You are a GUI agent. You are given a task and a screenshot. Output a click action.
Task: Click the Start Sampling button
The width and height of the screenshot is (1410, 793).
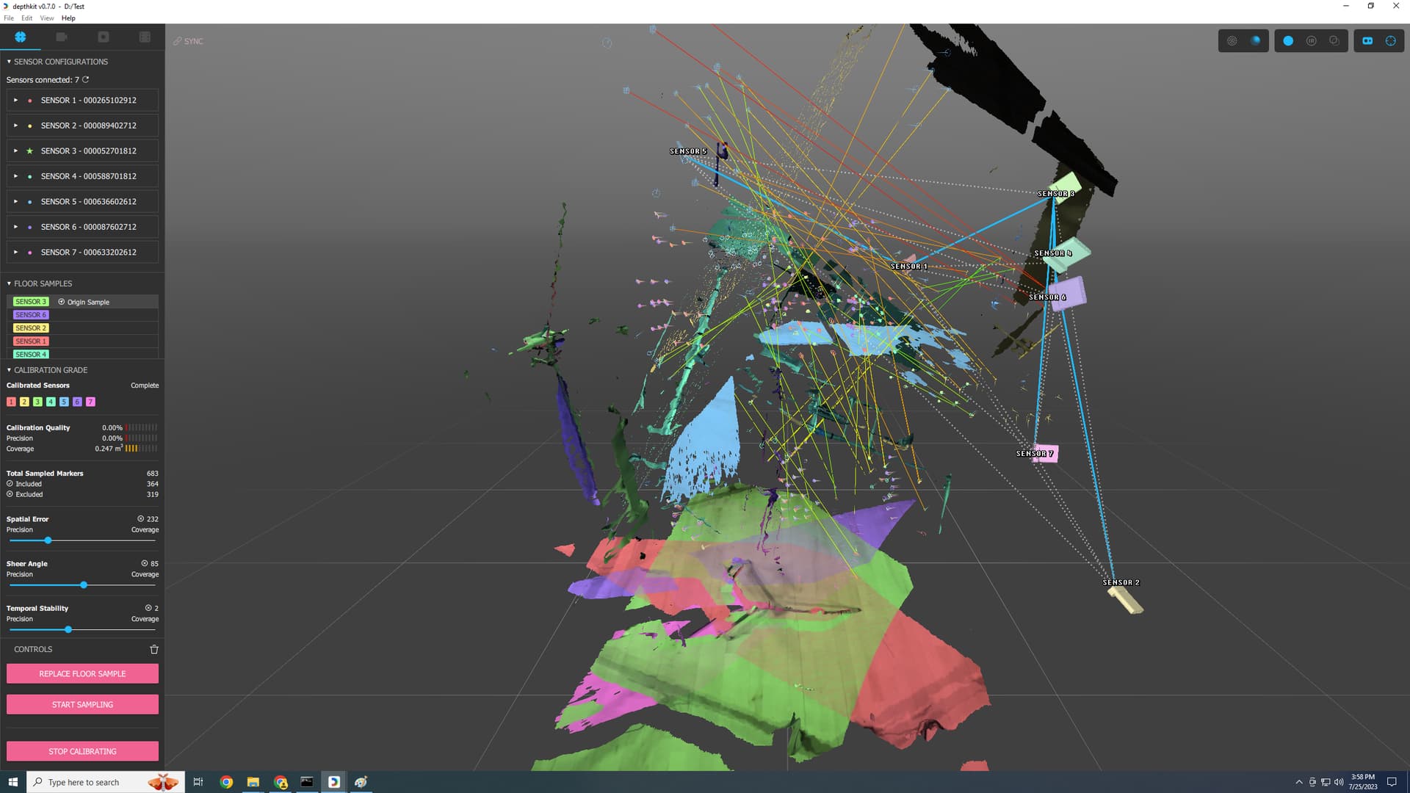point(82,704)
